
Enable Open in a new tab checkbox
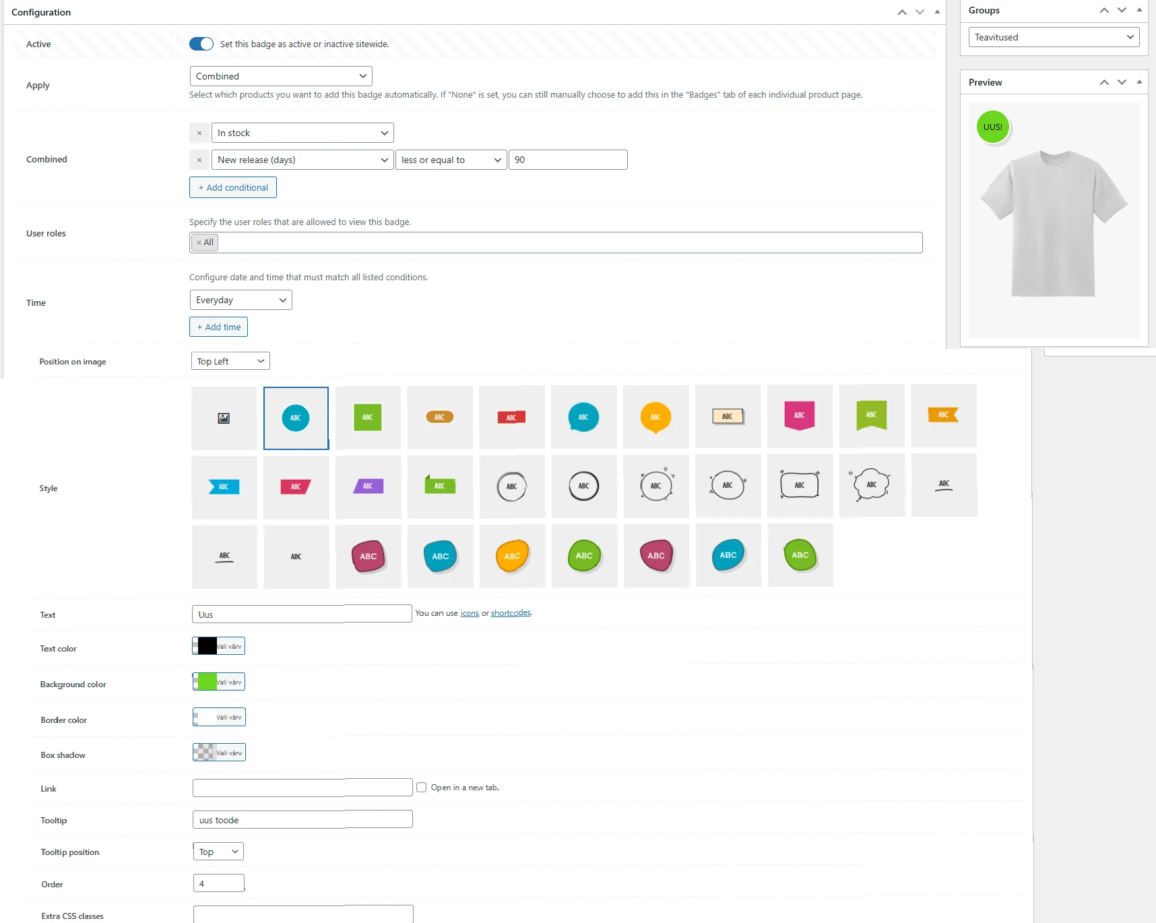click(x=422, y=788)
